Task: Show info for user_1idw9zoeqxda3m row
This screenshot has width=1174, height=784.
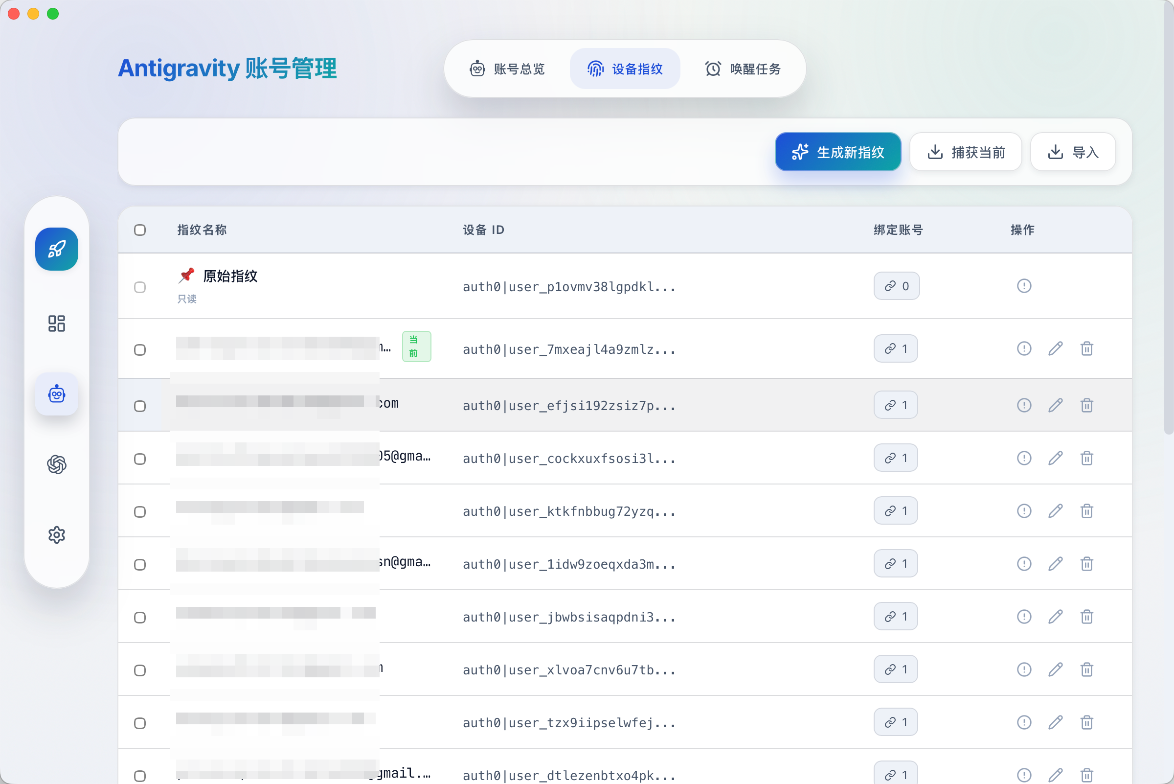Action: [1024, 564]
